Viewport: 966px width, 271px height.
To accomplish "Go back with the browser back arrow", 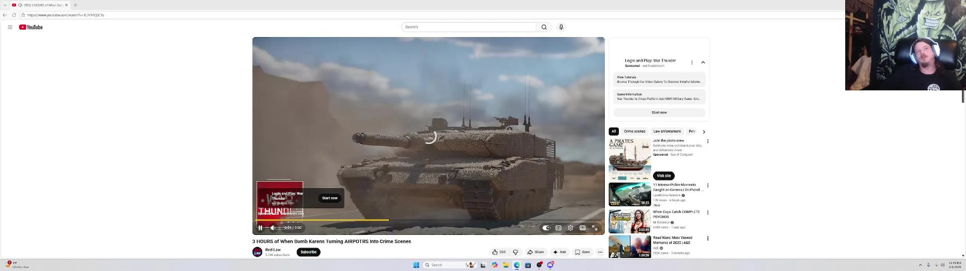I will (5, 15).
